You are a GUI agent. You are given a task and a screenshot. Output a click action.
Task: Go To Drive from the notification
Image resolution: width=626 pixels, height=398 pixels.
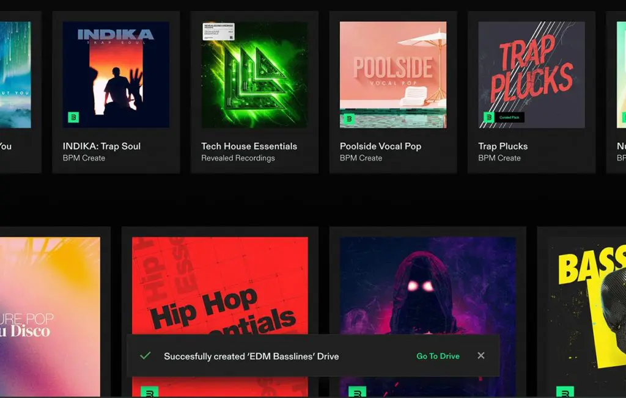(x=438, y=356)
